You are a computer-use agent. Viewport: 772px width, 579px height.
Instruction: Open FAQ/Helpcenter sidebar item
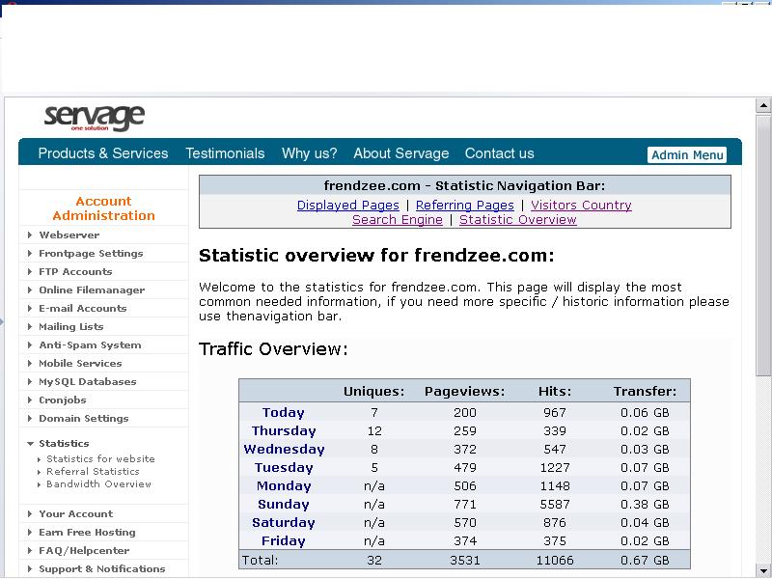click(84, 551)
